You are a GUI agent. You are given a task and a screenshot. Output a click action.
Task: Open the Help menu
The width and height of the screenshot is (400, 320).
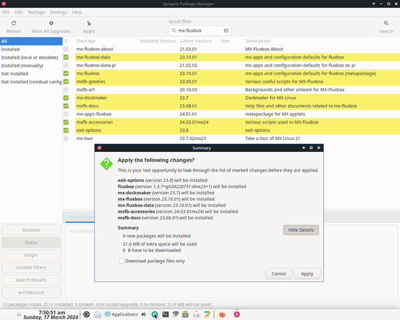pos(77,12)
